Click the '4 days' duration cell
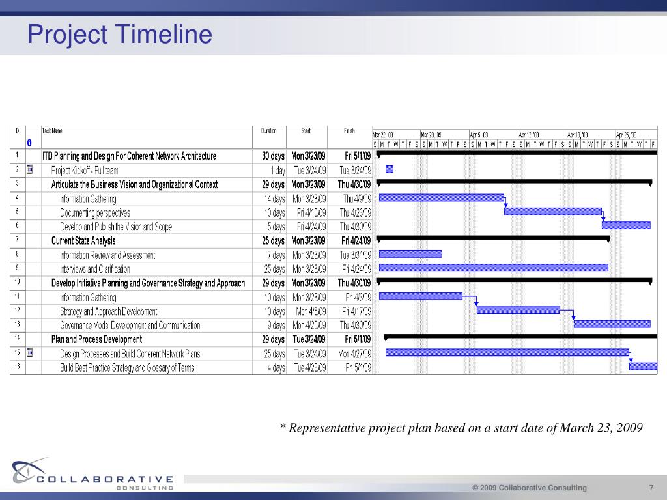Viewport: 667px width, 500px height. click(276, 368)
